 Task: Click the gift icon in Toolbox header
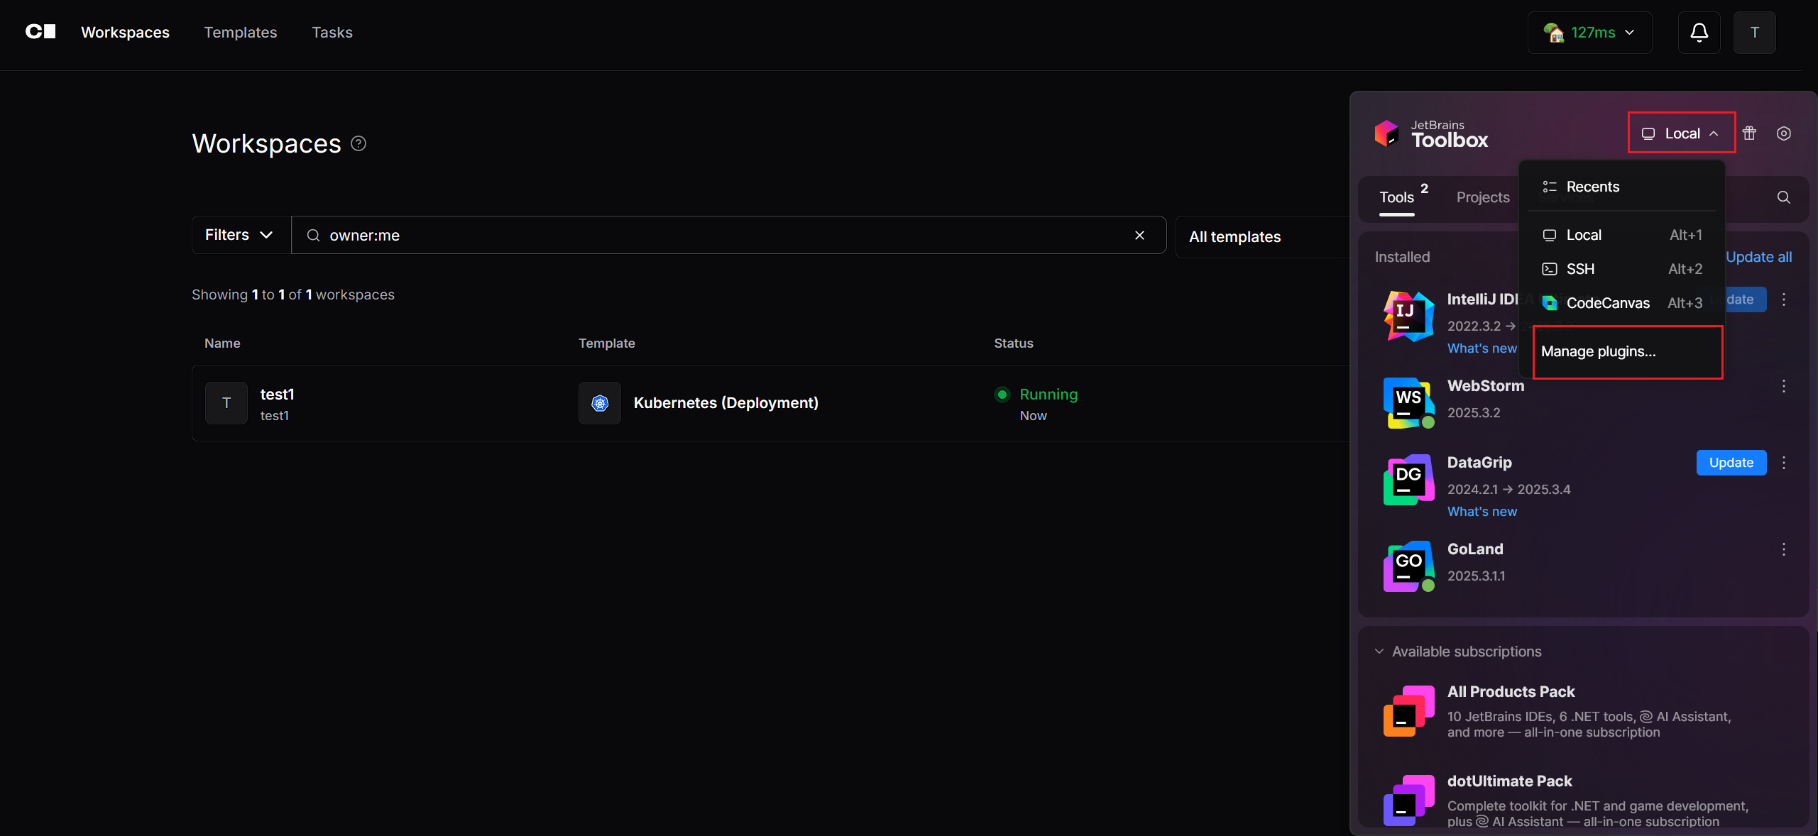(1749, 133)
